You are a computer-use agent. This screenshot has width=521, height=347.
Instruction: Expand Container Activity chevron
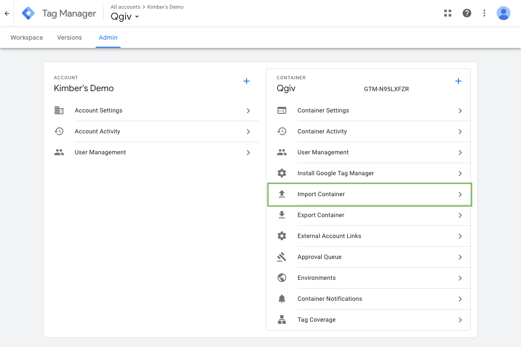point(460,132)
